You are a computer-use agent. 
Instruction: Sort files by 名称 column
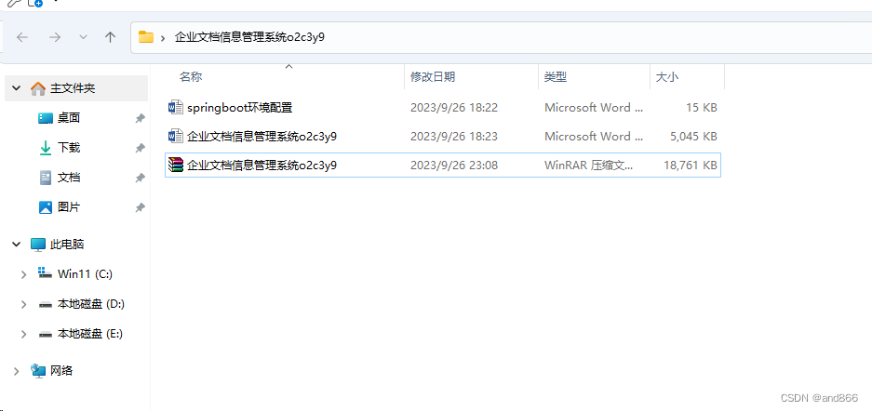coord(191,77)
